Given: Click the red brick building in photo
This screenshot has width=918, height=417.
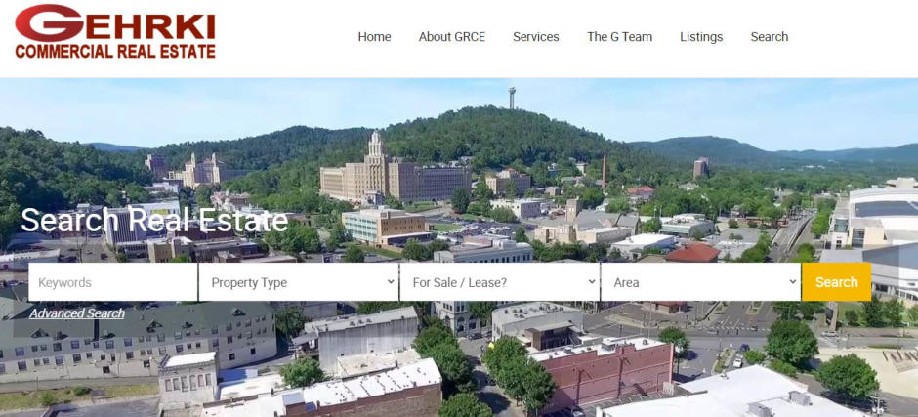Looking at the screenshot, I should click(x=605, y=376).
